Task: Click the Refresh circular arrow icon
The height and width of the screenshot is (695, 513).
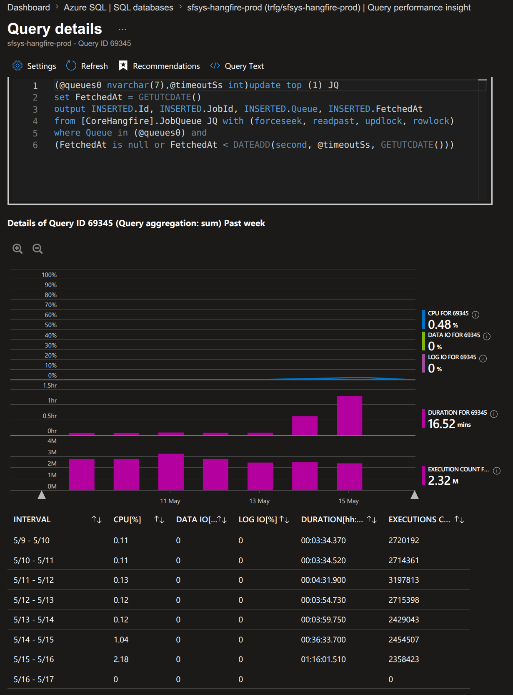Action: click(x=71, y=66)
